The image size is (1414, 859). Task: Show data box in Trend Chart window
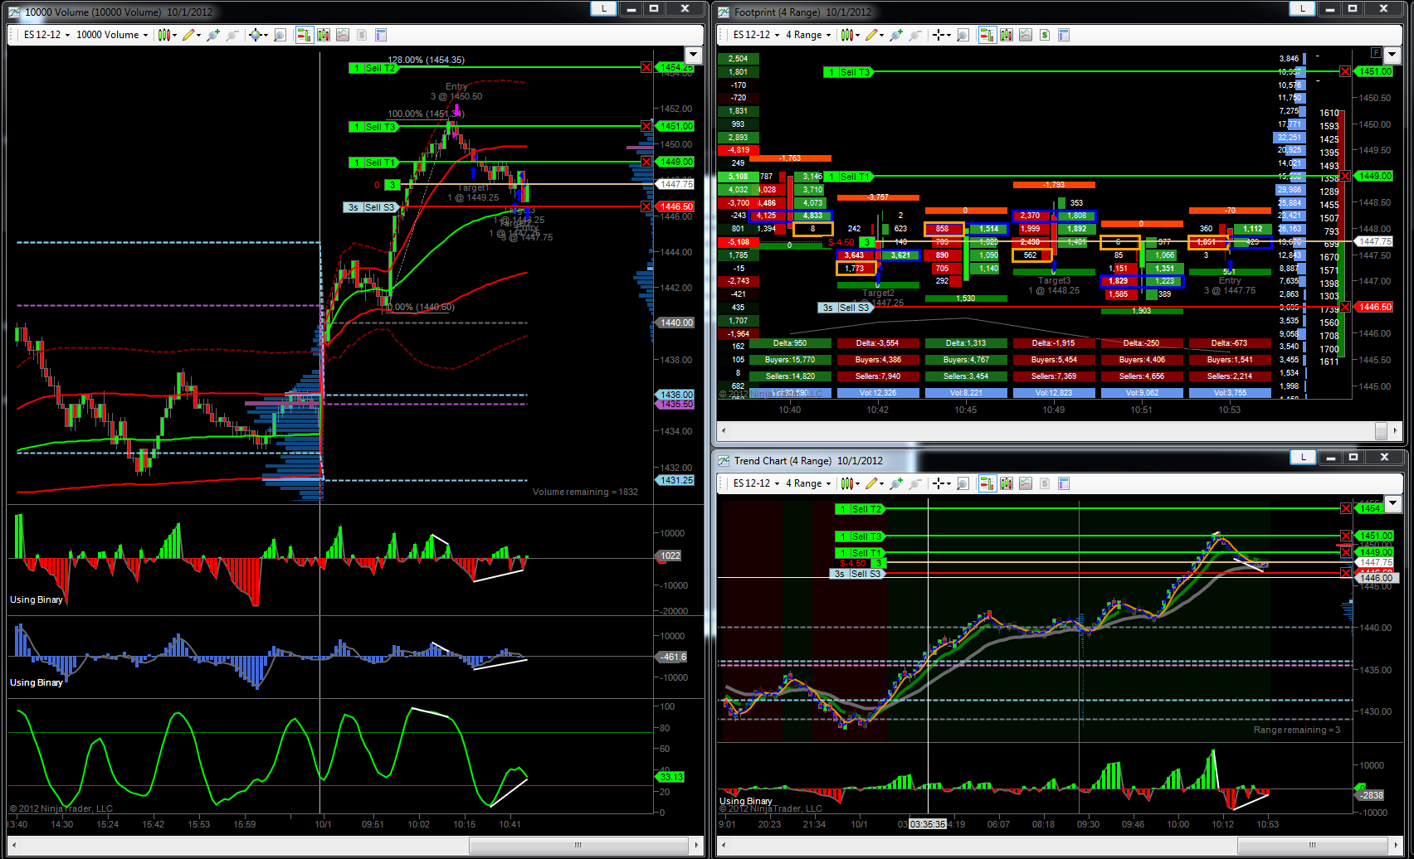(963, 483)
